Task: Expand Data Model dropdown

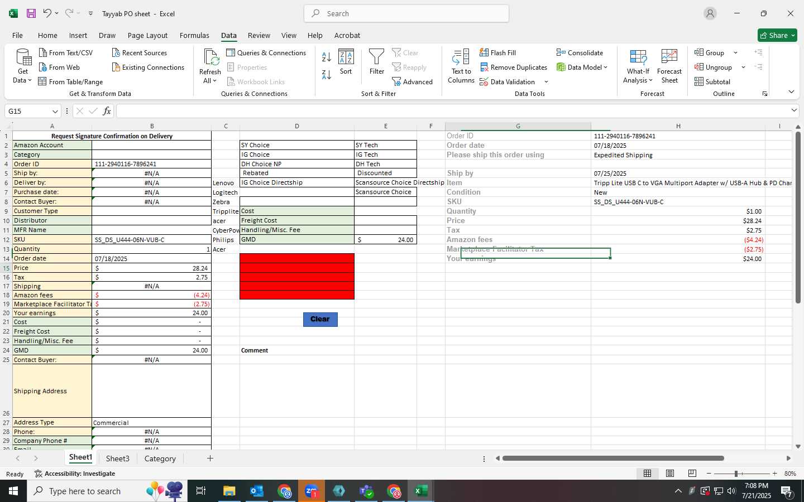Action: tap(605, 67)
